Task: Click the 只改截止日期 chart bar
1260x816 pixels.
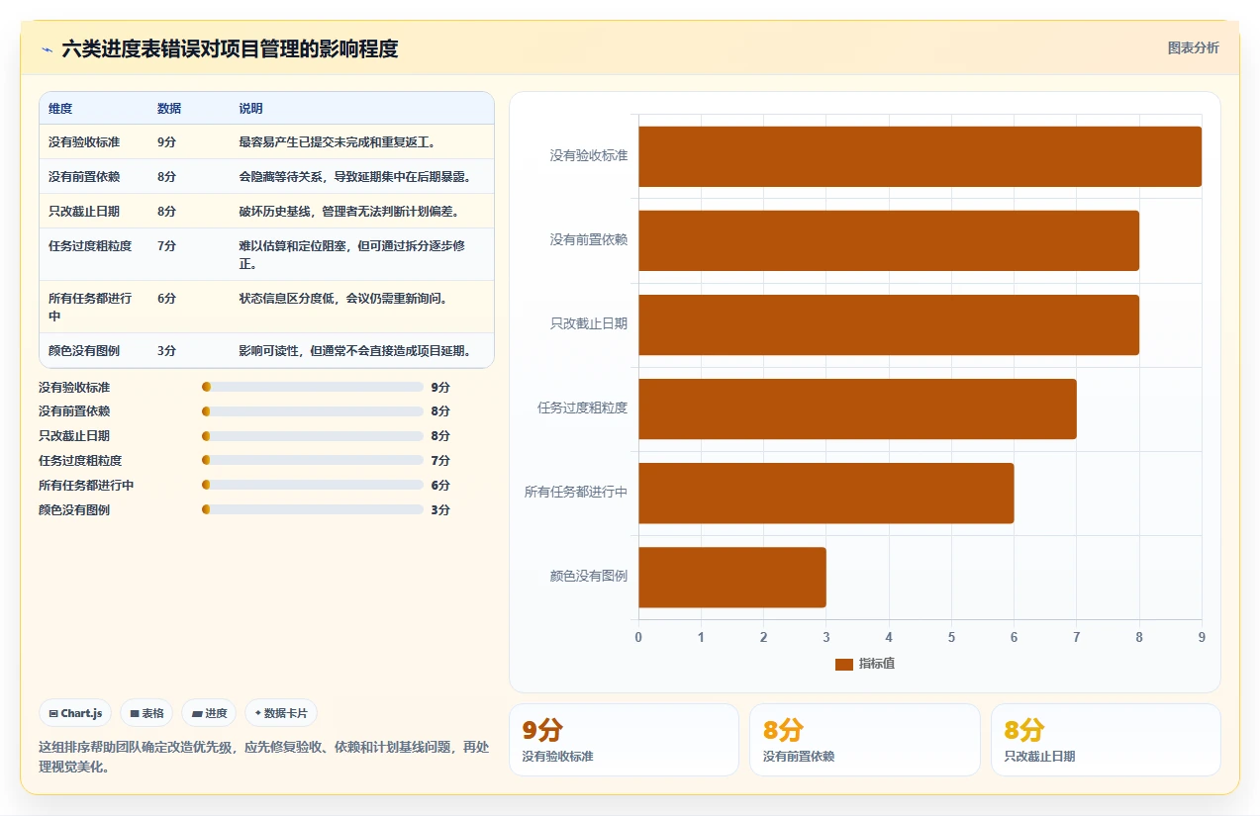Action: point(889,324)
